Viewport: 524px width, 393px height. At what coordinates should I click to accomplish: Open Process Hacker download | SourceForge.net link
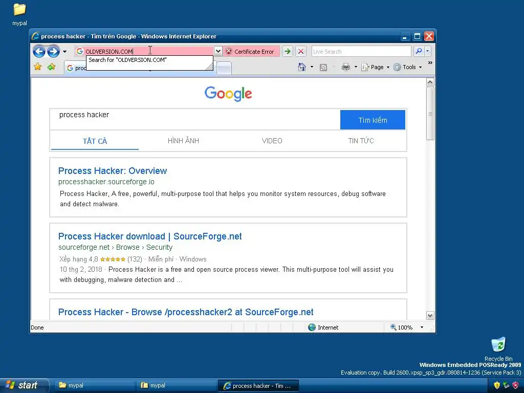pos(150,236)
